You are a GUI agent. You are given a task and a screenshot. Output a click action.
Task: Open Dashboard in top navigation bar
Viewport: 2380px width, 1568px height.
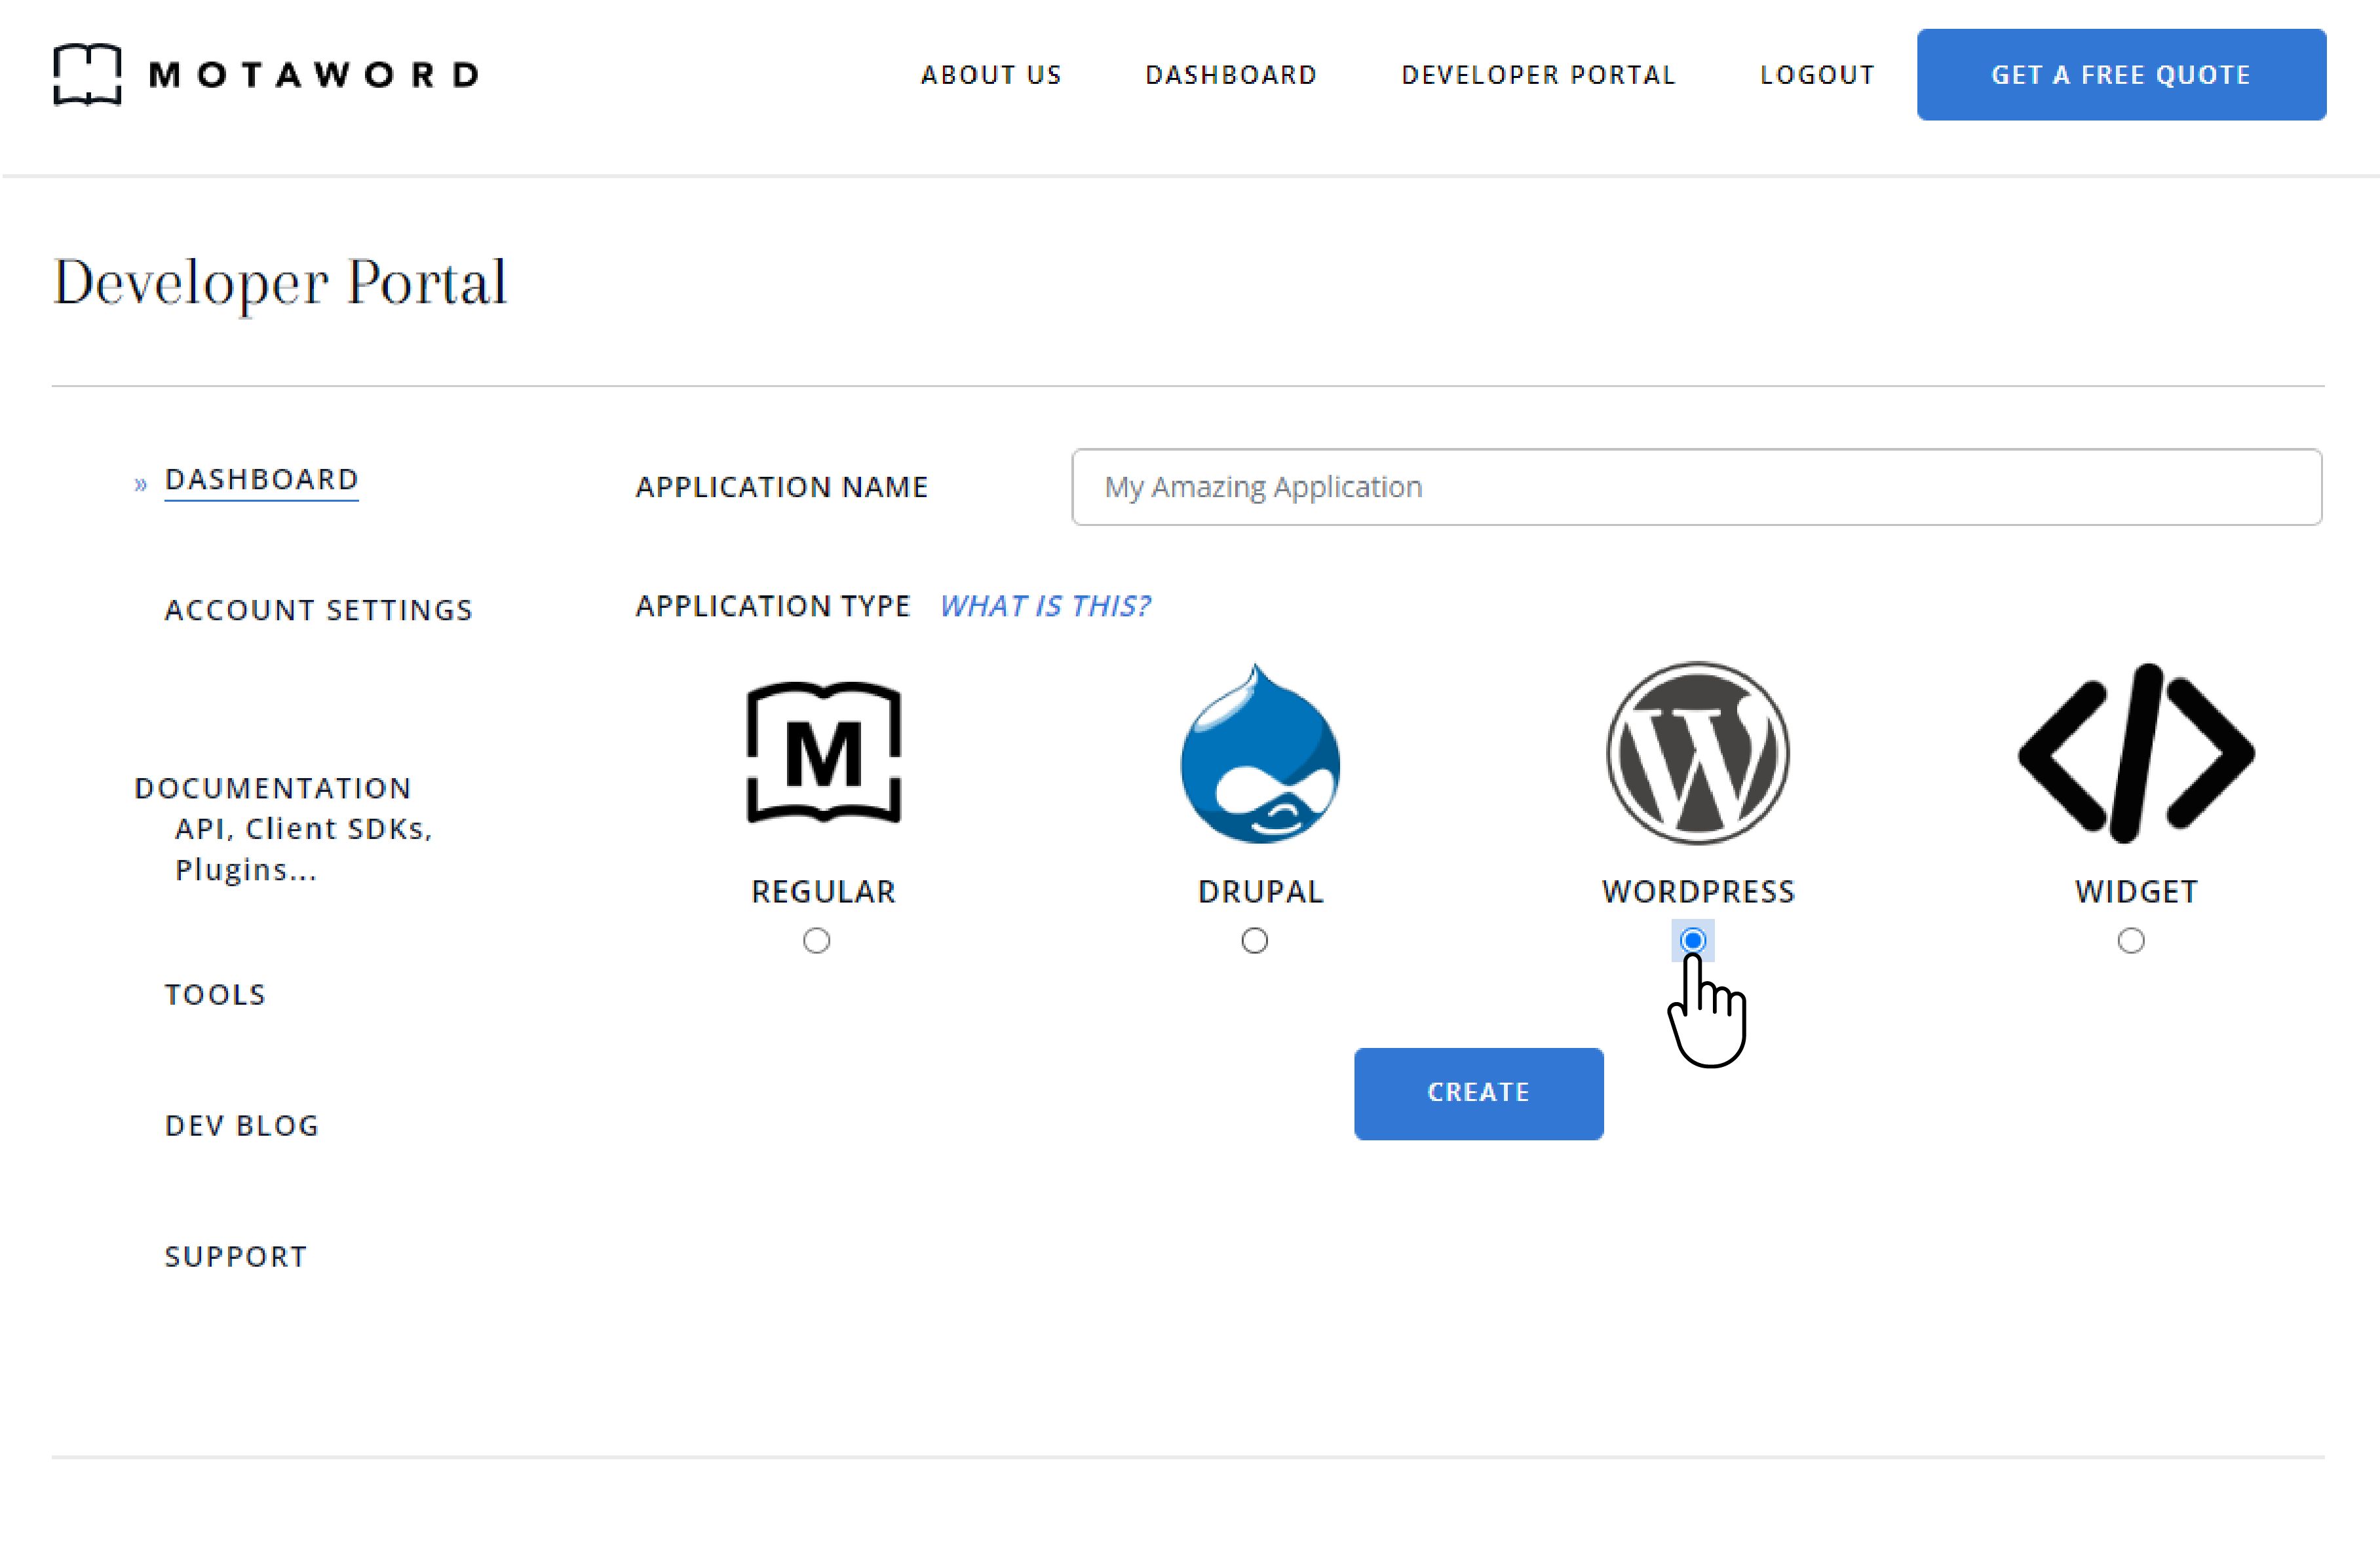tap(1231, 75)
